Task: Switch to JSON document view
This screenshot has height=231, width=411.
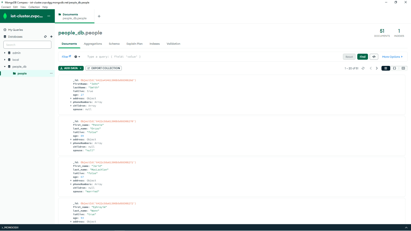Action: click(394, 68)
